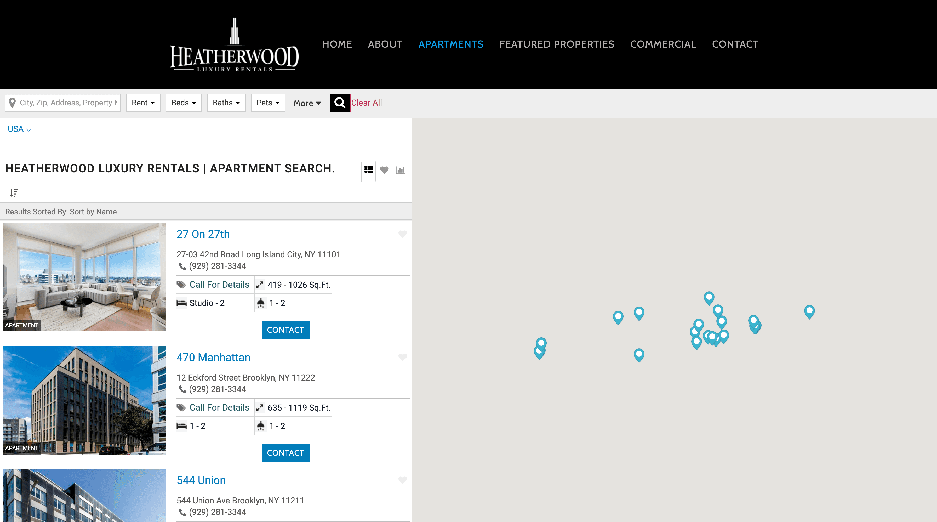Open the More filters dropdown
This screenshot has width=937, height=522.
(x=307, y=103)
